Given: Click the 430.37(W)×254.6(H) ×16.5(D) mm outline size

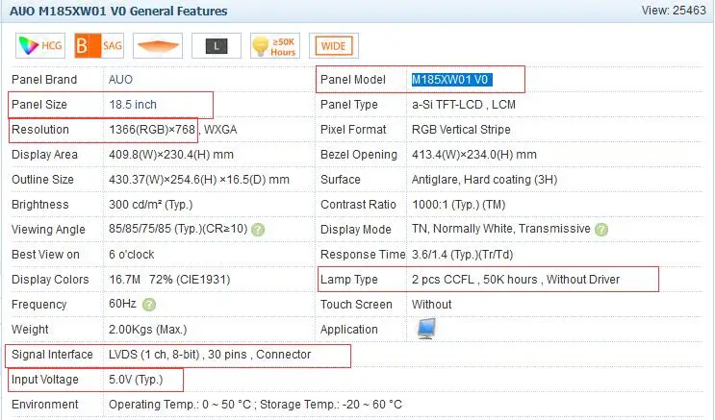Looking at the screenshot, I should (x=199, y=180).
